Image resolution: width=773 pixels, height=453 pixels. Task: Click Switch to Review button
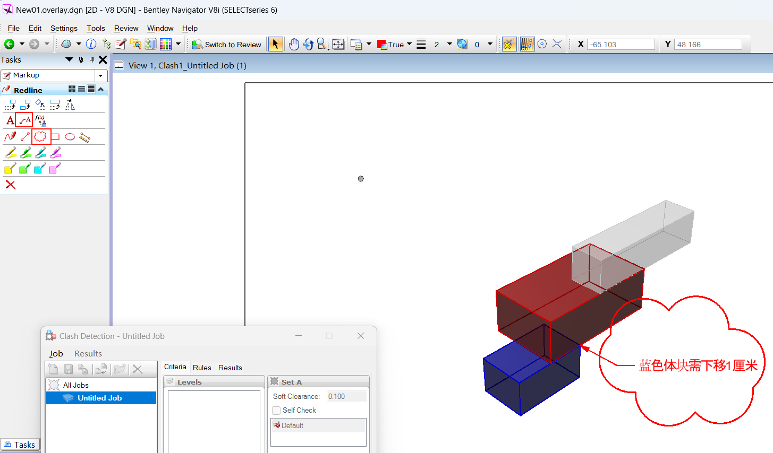(227, 45)
